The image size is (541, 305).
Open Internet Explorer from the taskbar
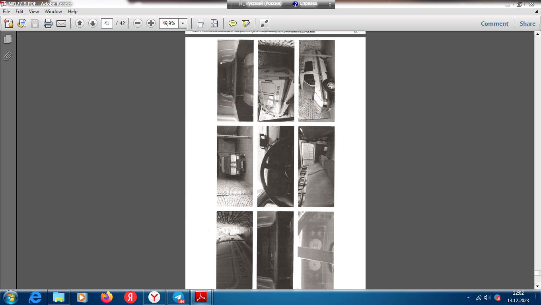coord(35,297)
